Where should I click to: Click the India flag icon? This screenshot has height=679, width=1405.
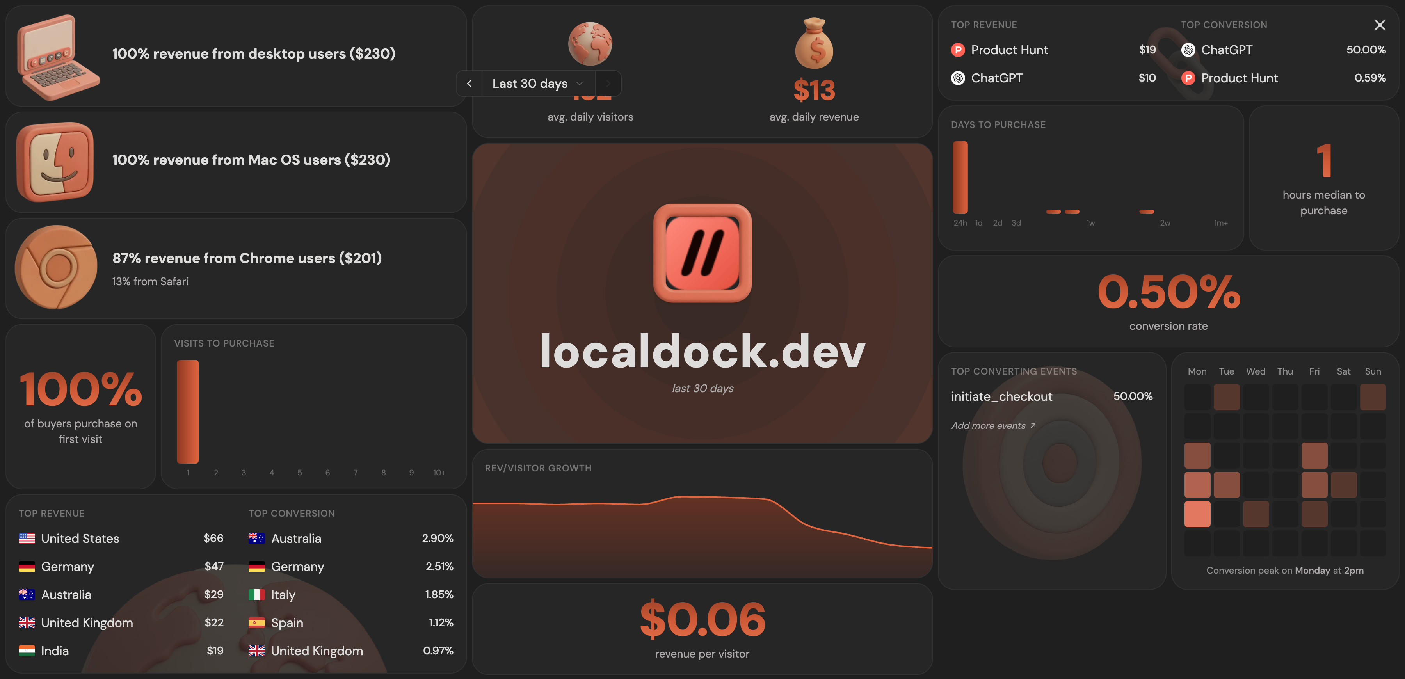(27, 651)
